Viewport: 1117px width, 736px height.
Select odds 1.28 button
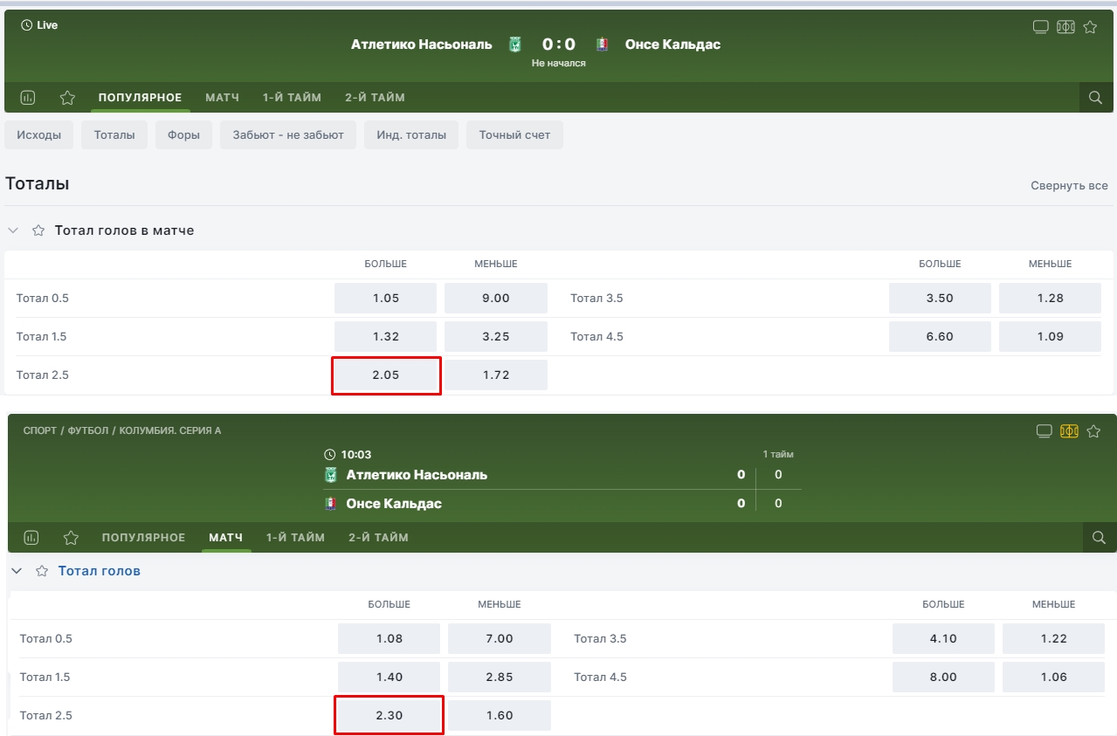coord(1050,298)
